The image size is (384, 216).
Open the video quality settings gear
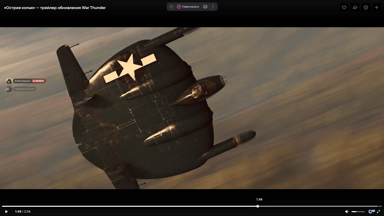[x=371, y=211]
